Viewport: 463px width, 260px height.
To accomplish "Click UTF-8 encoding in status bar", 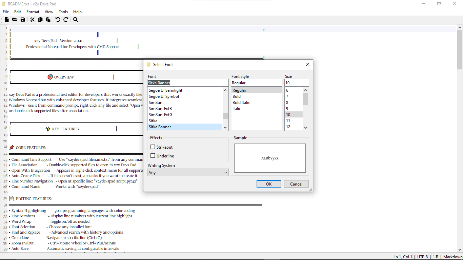I will tap(422, 257).
